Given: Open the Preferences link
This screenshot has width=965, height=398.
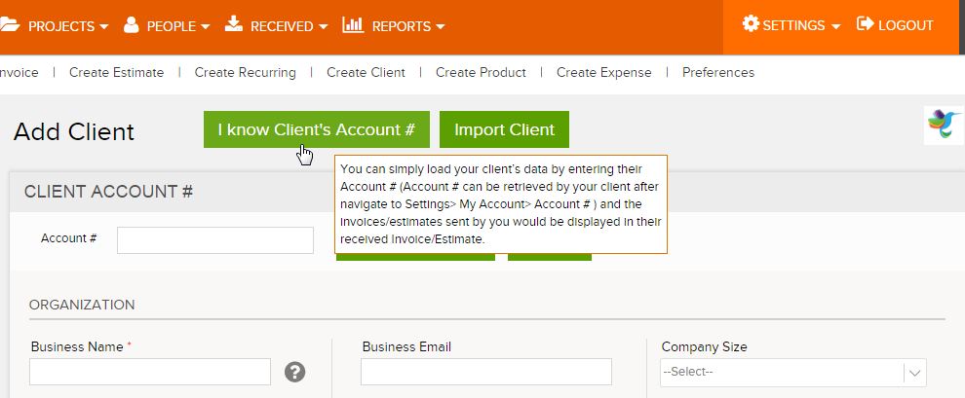Looking at the screenshot, I should [717, 72].
